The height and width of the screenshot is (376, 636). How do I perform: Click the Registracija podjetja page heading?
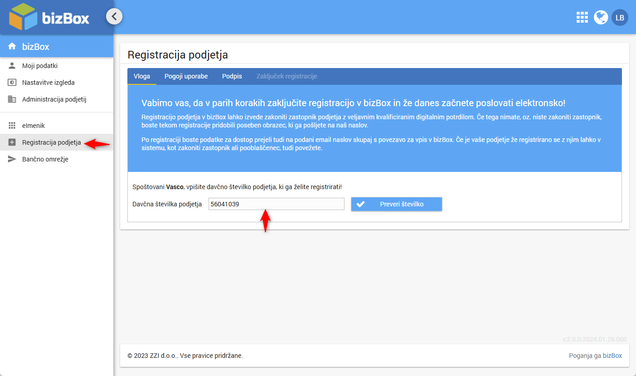point(178,55)
